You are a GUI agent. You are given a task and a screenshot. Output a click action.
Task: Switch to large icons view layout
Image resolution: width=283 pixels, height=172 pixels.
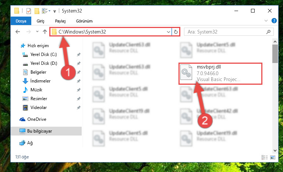[x=273, y=157]
